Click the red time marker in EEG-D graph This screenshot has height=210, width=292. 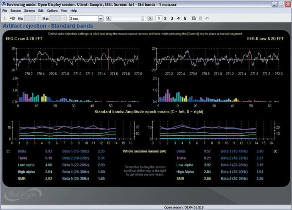(x=249, y=59)
